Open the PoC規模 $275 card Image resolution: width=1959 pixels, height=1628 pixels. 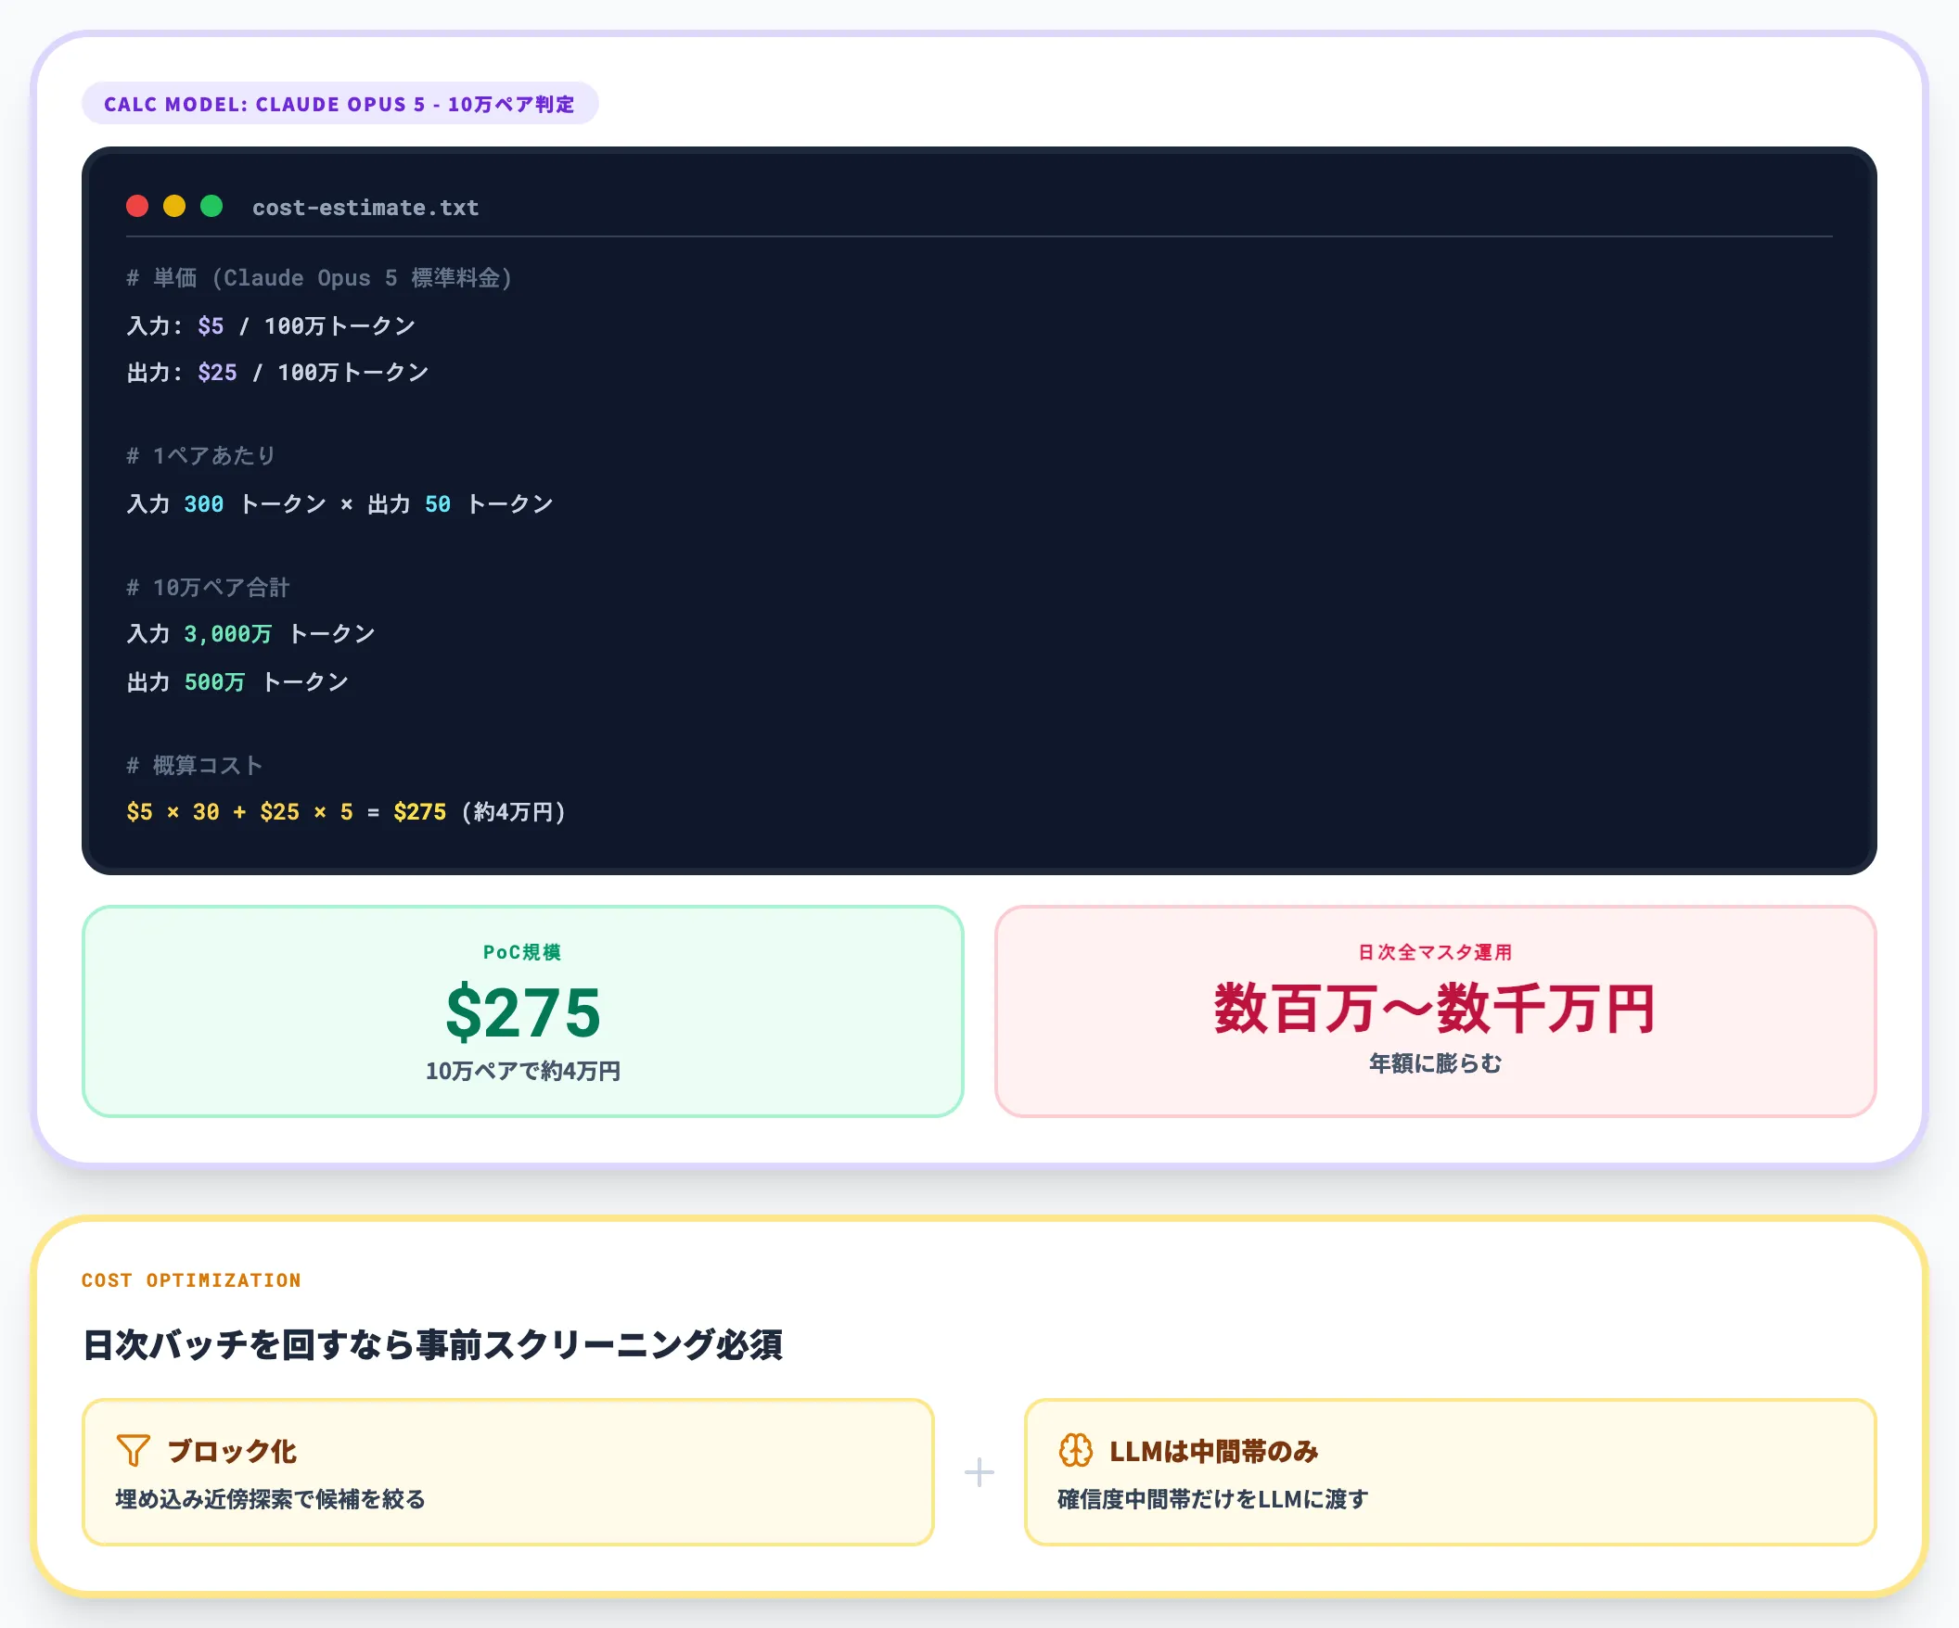point(522,1011)
